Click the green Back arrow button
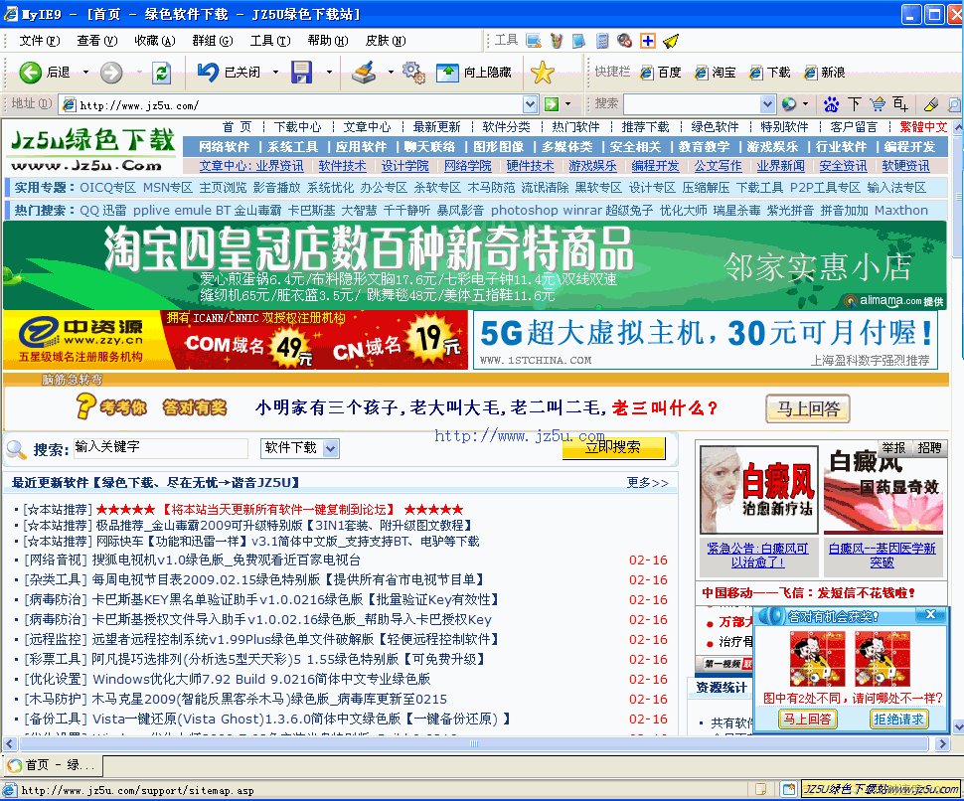The image size is (964, 801). (30, 73)
